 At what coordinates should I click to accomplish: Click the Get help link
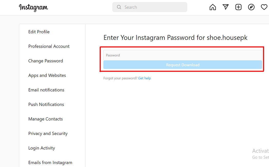[x=144, y=78]
